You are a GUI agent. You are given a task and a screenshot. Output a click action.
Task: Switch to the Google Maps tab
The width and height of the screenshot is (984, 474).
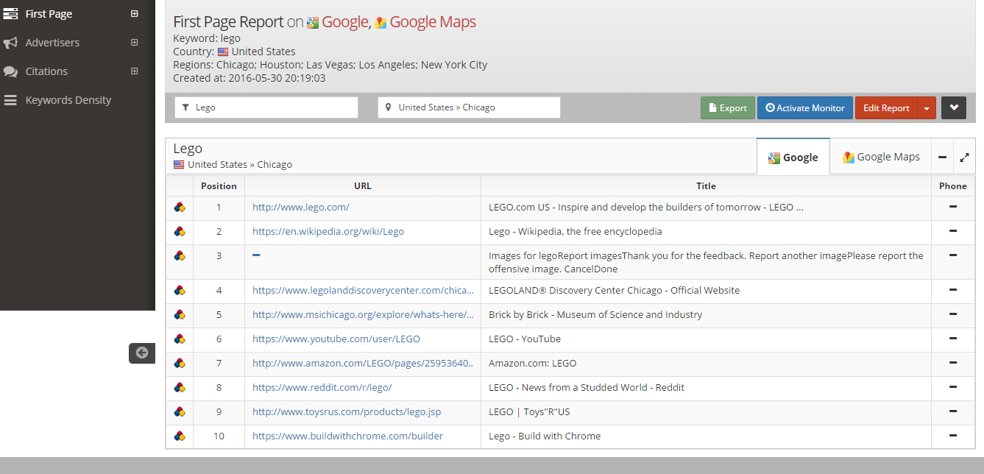881,157
